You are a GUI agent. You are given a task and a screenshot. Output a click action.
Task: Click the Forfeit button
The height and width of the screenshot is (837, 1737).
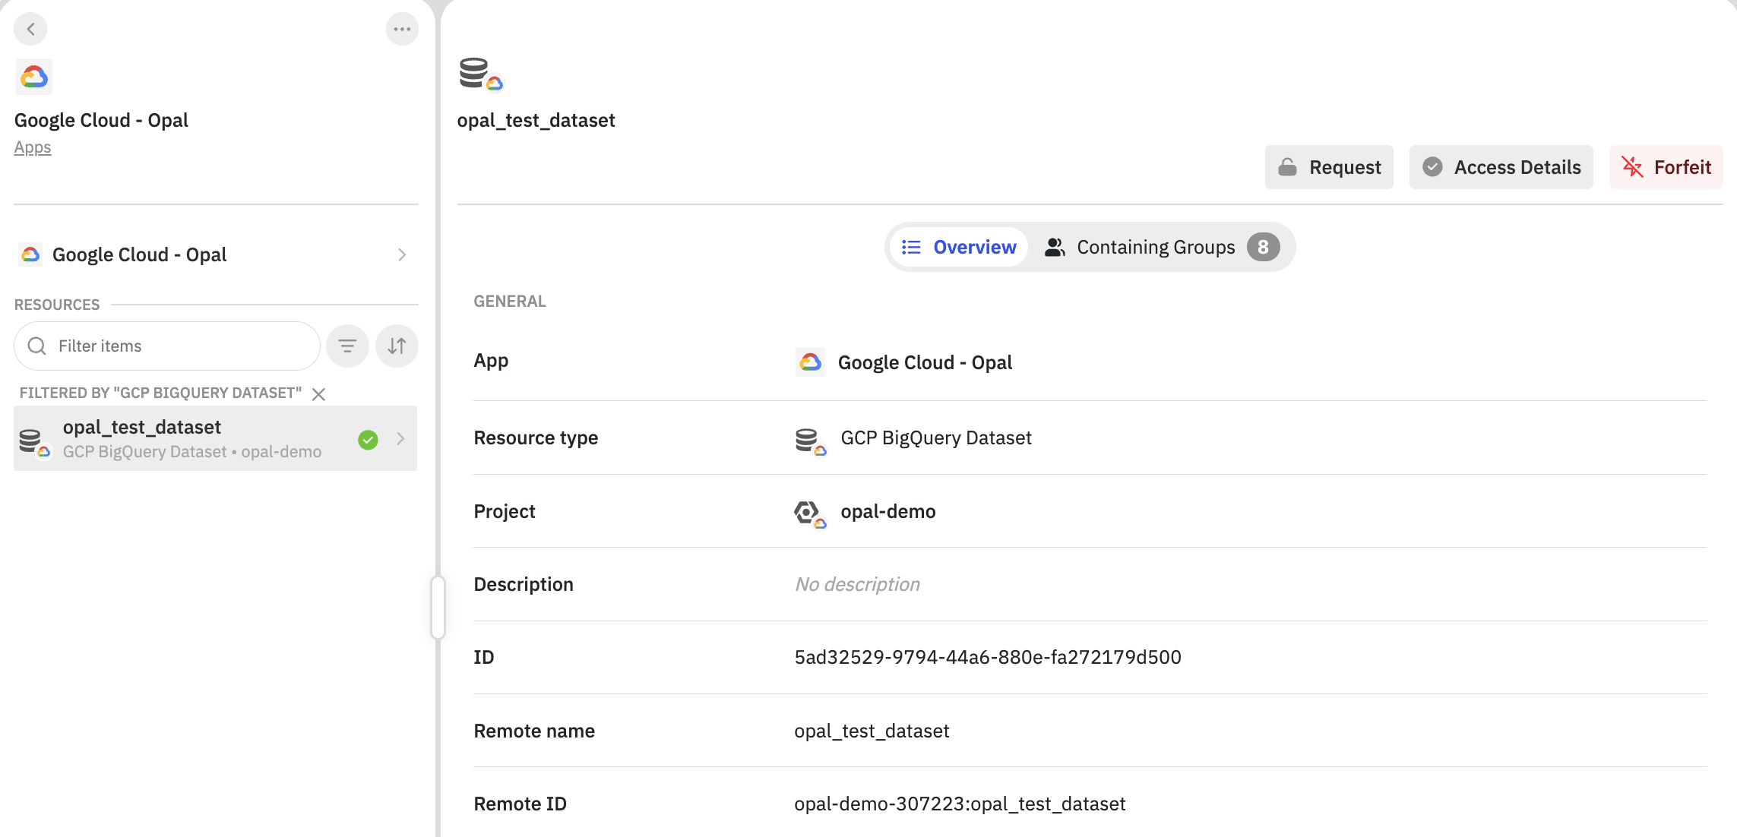pos(1666,167)
